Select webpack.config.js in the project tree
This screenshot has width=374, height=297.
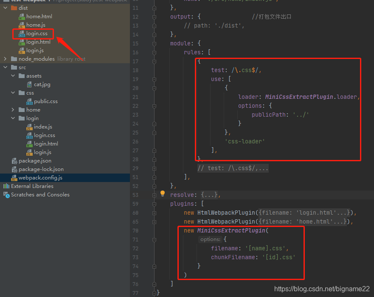40,178
